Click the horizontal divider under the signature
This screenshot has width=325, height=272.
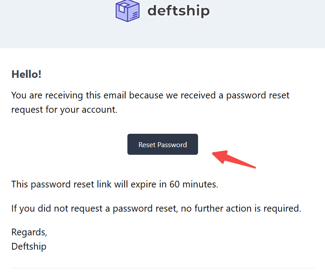163,268
